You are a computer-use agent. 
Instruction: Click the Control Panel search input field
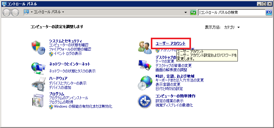pos(231,12)
